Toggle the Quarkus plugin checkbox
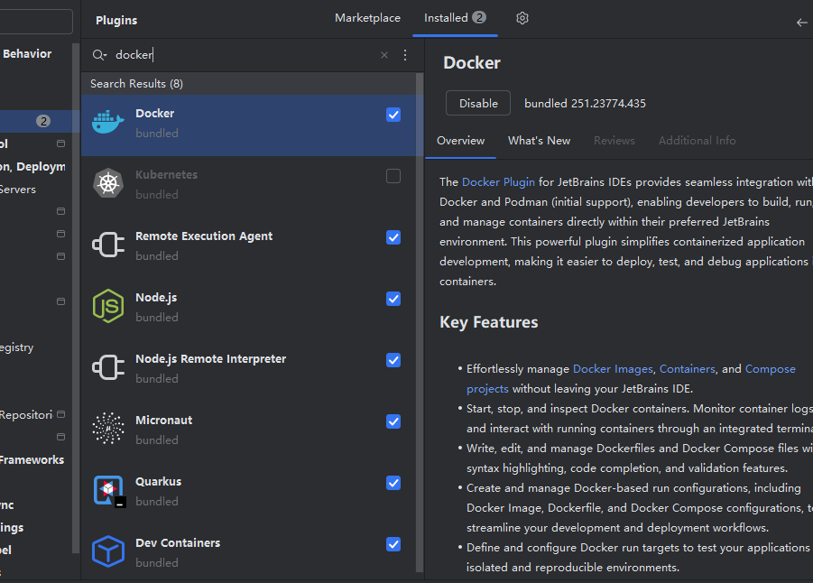The width and height of the screenshot is (813, 583). click(x=393, y=483)
